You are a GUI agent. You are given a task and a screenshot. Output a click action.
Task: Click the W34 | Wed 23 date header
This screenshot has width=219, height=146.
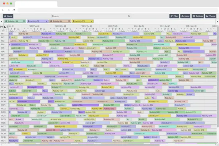[x=61, y=26]
